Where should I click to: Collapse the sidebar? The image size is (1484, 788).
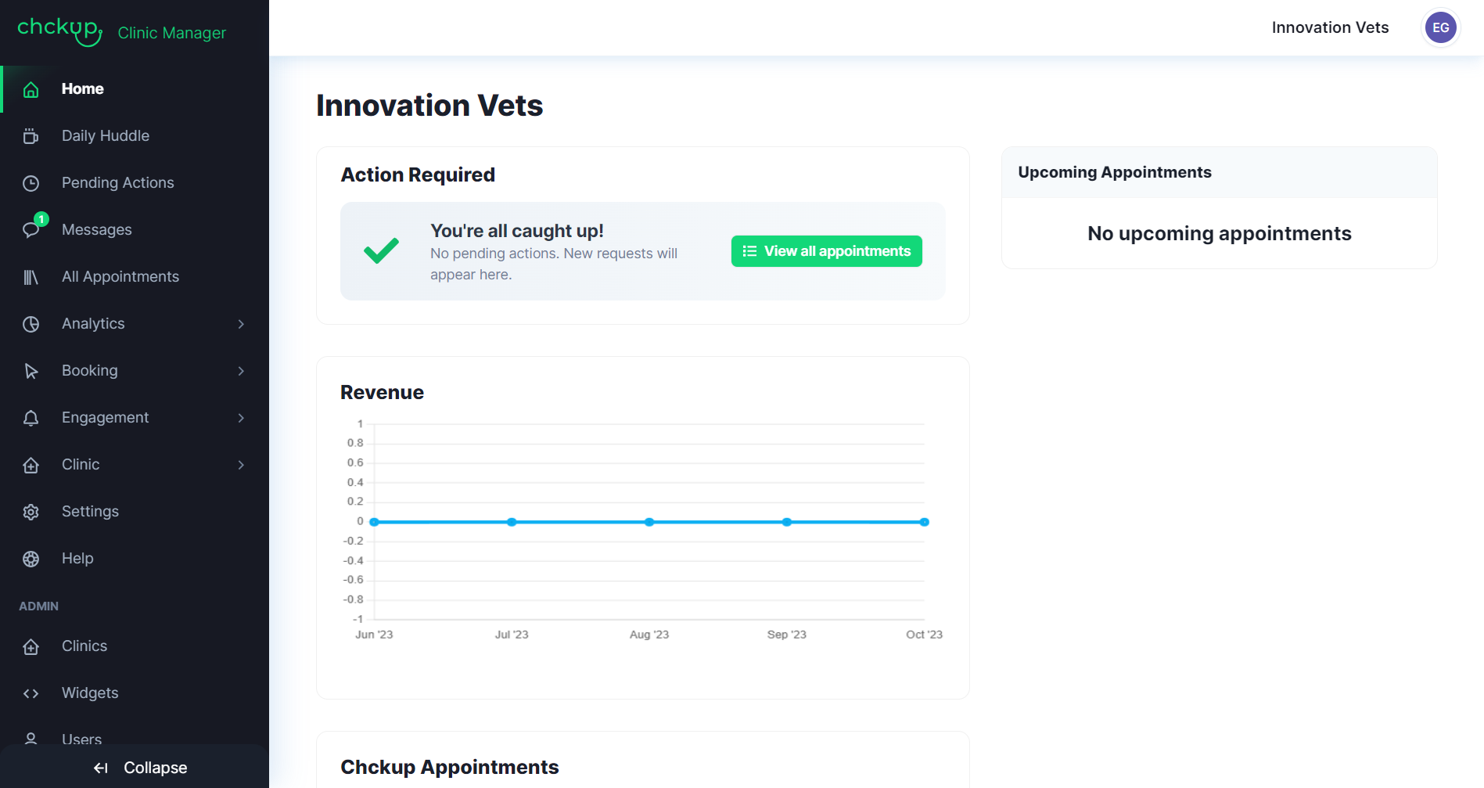click(141, 768)
